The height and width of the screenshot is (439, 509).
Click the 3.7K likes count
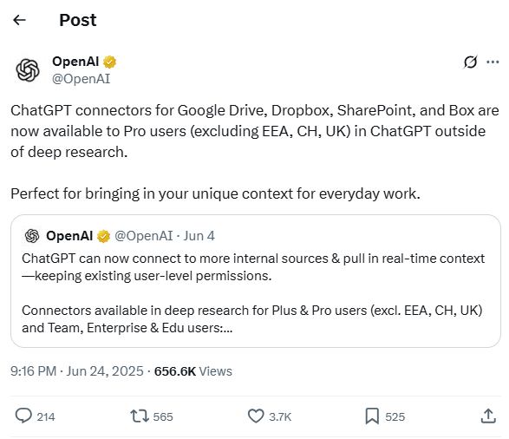(280, 416)
